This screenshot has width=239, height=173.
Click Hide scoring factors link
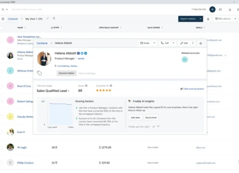tap(192, 89)
